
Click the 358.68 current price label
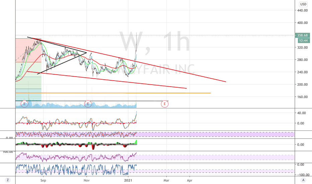click(x=302, y=35)
